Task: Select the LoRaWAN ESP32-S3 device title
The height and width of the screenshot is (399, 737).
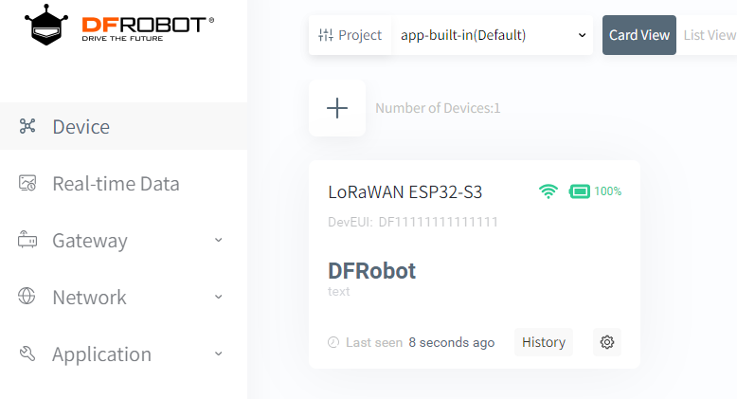Action: point(404,191)
